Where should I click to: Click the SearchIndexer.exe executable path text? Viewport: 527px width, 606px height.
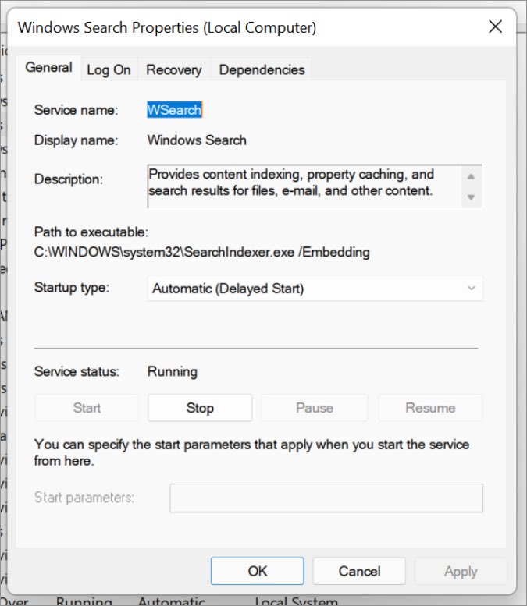(x=201, y=252)
